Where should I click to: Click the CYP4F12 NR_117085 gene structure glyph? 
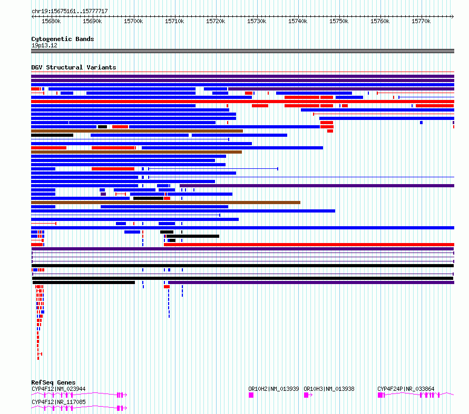(x=79, y=408)
